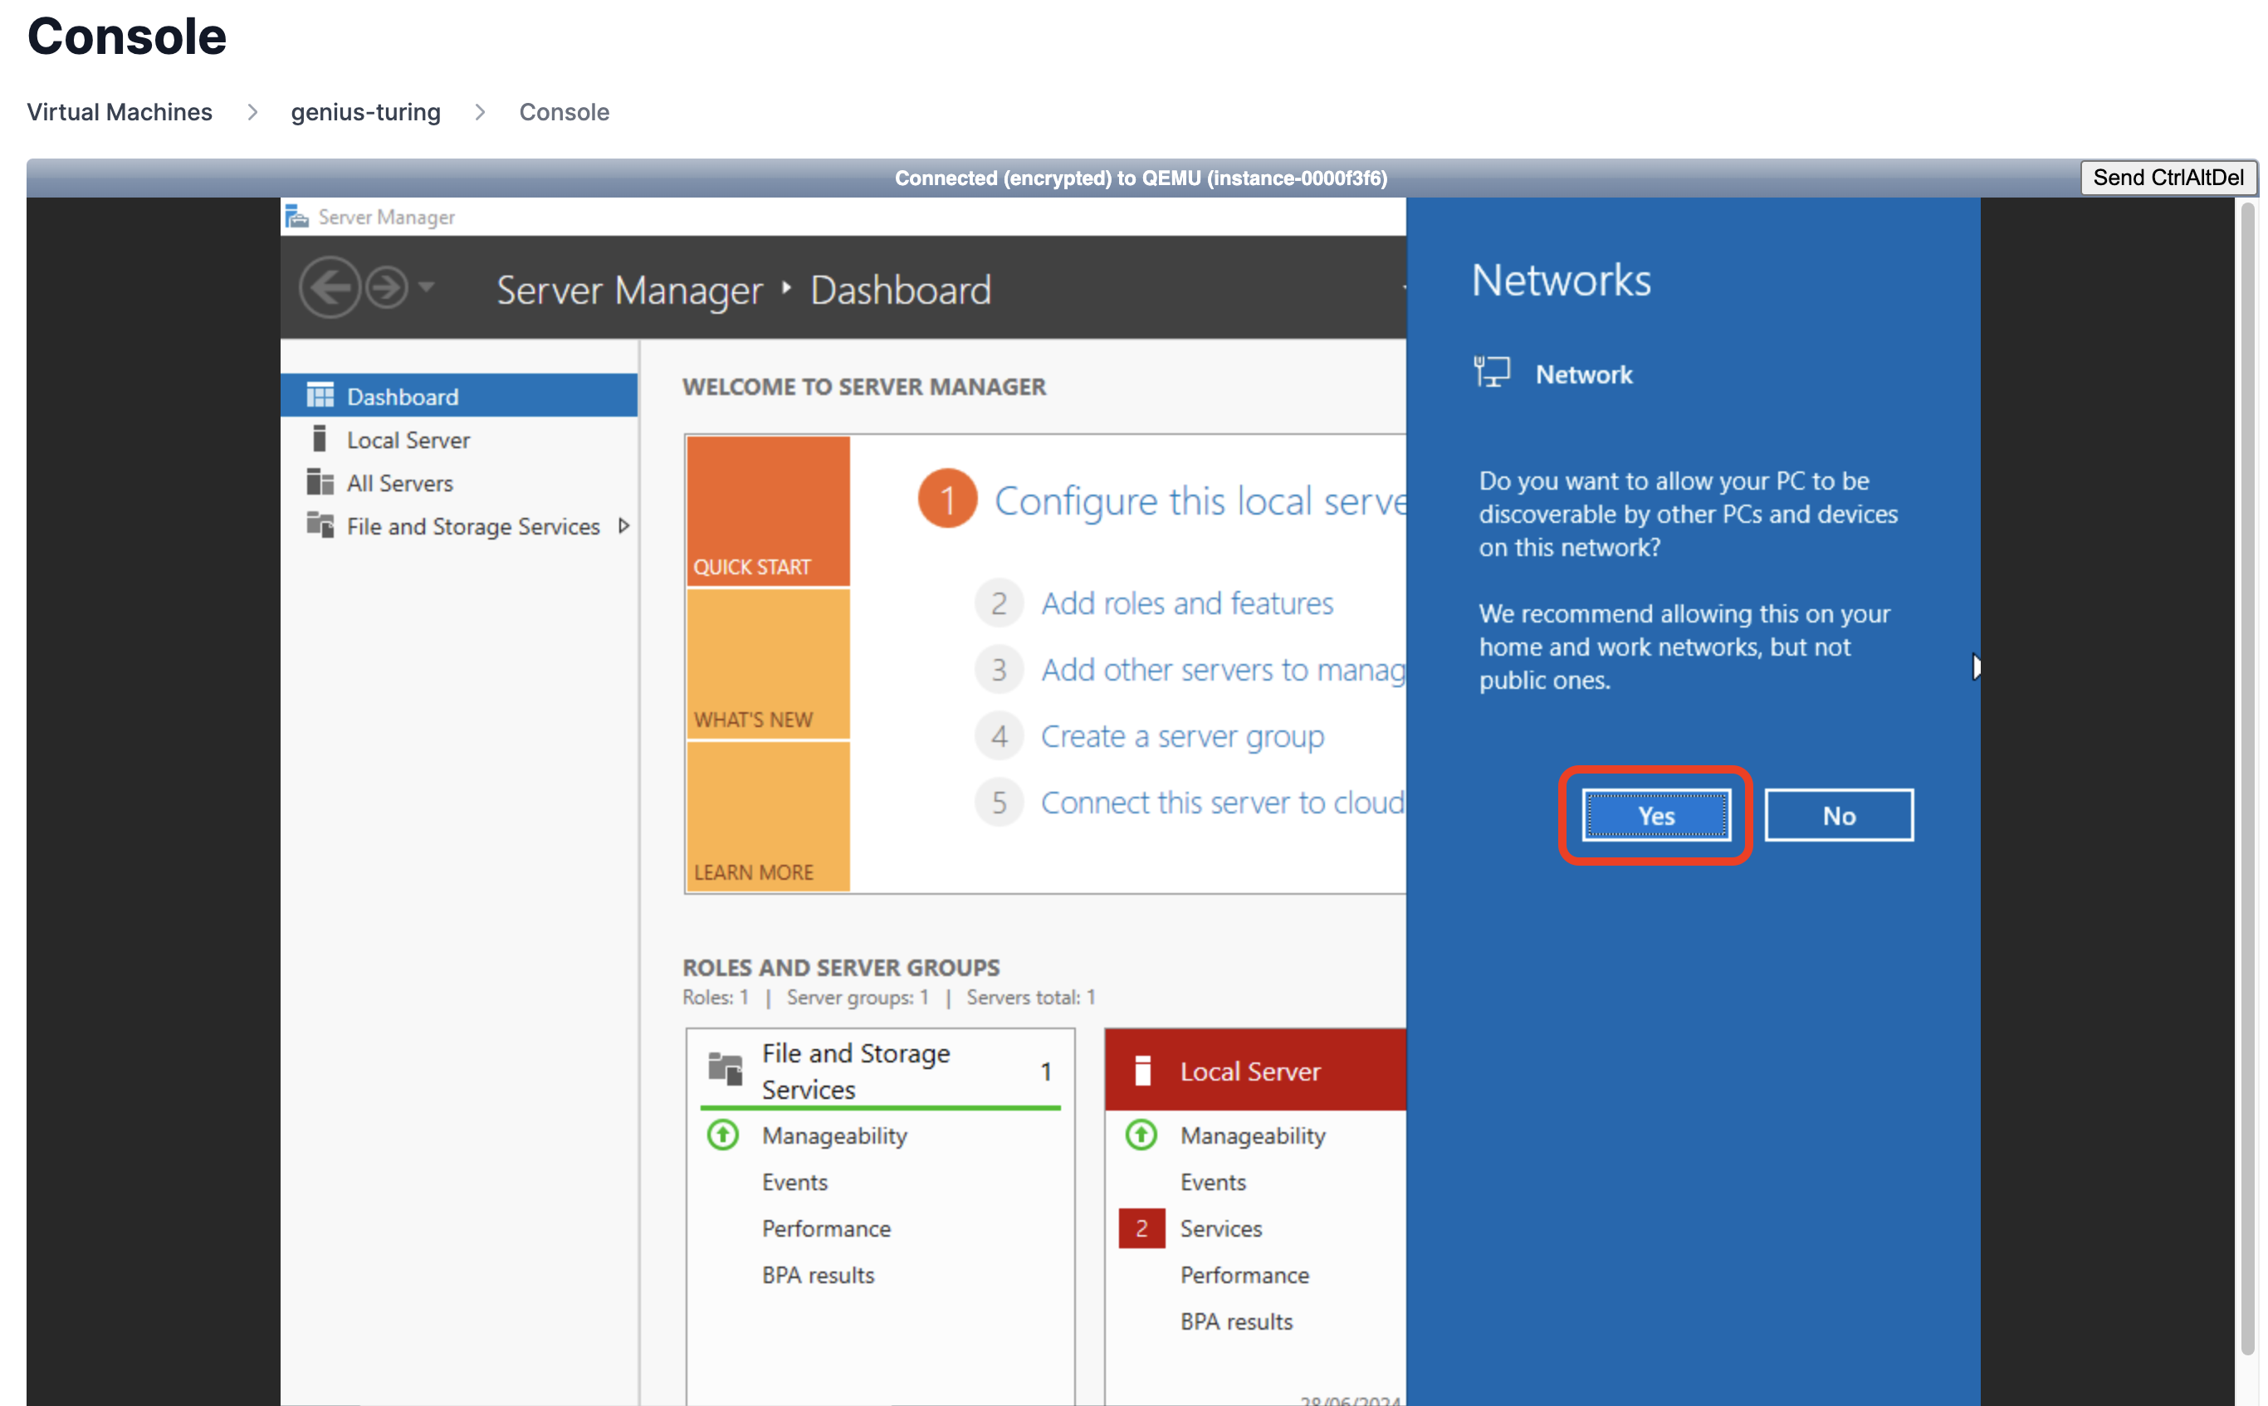This screenshot has height=1406, width=2268.
Task: Open Local Server in the sidebar
Action: pos(458,439)
